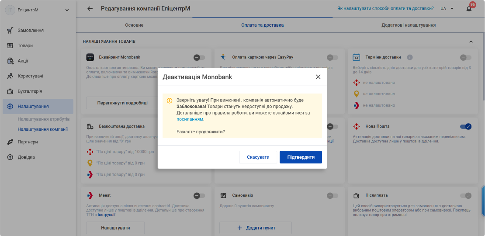Open the UA language dropdown

pos(447,9)
